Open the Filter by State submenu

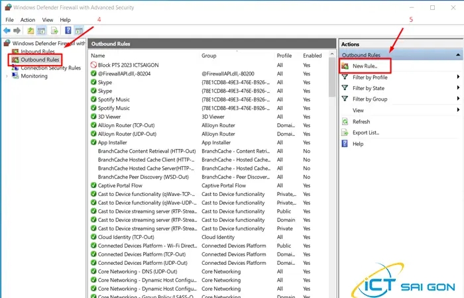click(458, 88)
